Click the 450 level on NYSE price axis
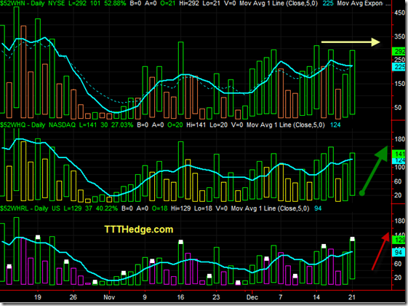This screenshot has width=408, height=306. [x=400, y=13]
